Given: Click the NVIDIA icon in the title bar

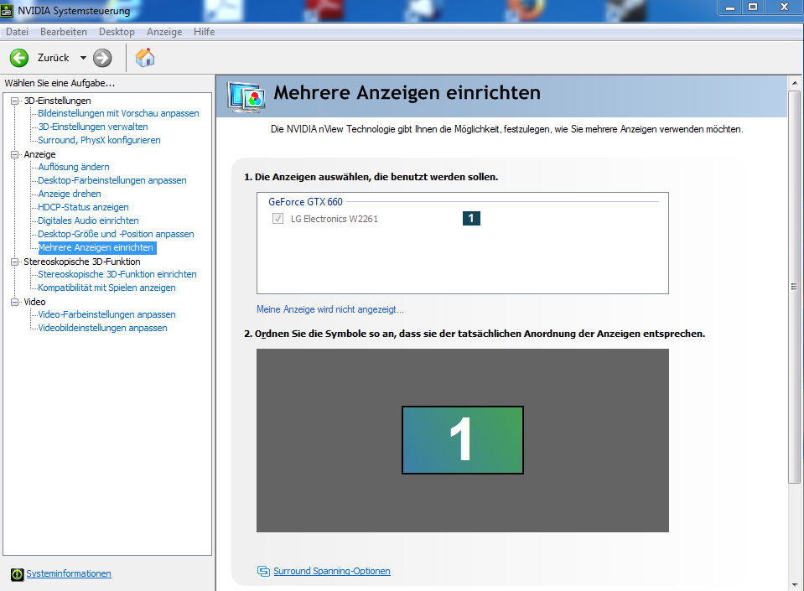Looking at the screenshot, I should 7,10.
